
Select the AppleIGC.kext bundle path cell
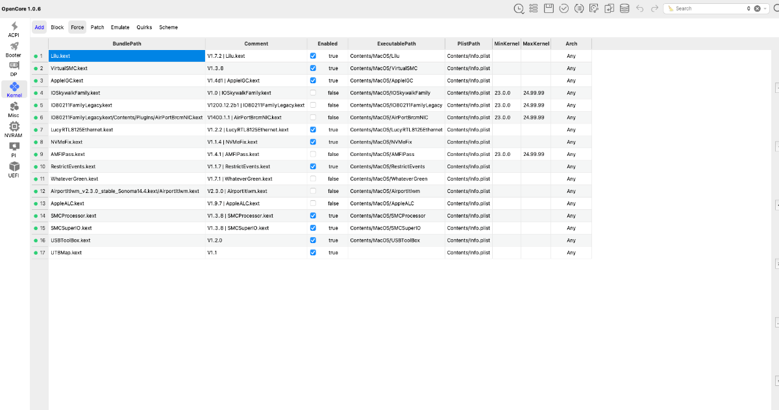127,81
